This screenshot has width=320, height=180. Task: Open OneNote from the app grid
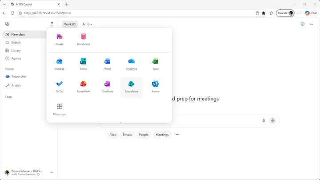point(108,87)
